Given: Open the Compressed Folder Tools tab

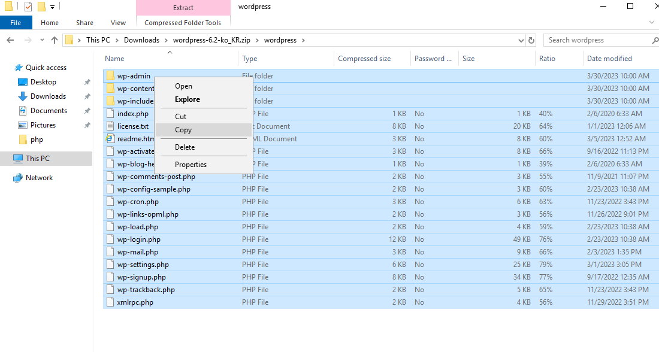Looking at the screenshot, I should [x=183, y=23].
